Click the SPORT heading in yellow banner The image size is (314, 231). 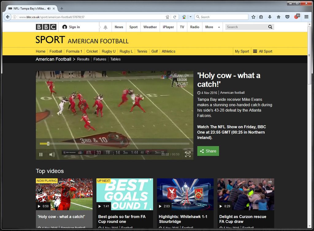tap(50, 40)
